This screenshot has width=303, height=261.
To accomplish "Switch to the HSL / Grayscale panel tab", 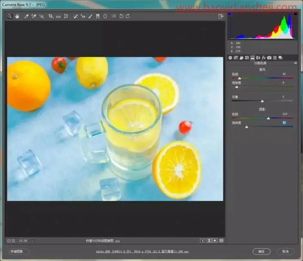I will click(x=247, y=58).
